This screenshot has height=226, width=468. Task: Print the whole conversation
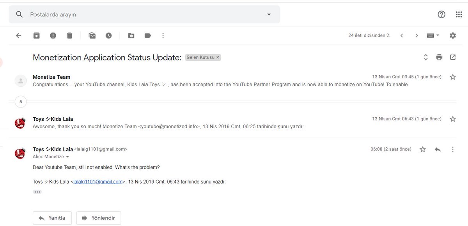(439, 57)
